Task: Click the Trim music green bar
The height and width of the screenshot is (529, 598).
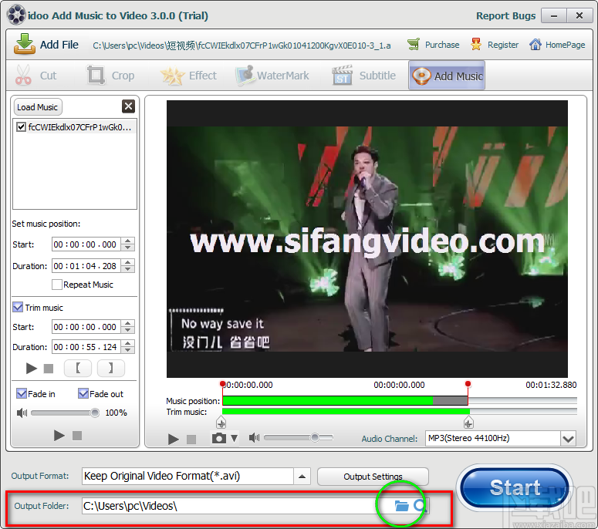Action: [x=346, y=411]
